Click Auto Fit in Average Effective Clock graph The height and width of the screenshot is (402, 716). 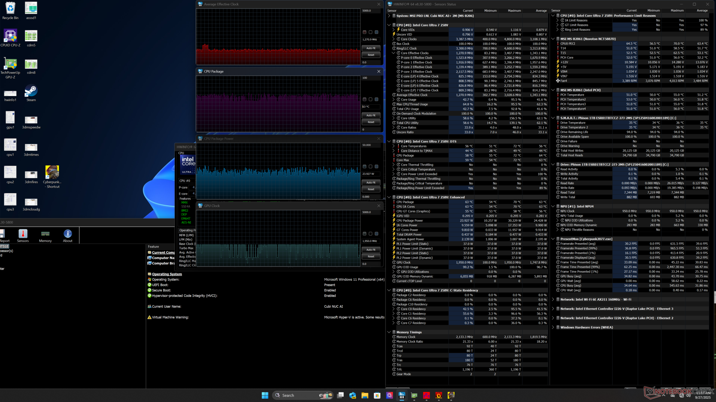tap(371, 48)
